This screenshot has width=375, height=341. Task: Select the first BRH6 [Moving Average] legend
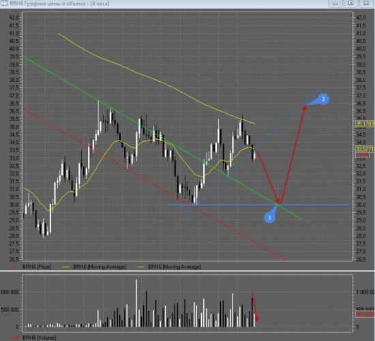point(94,267)
